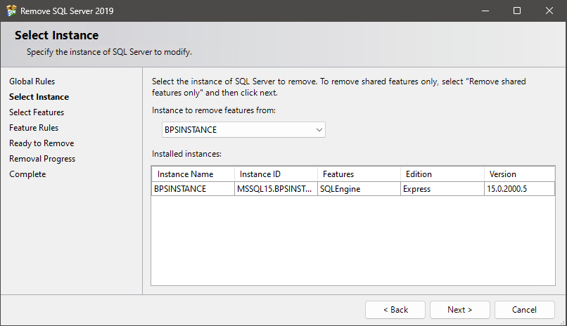
Task: Click the 'Select Instance' page heading
Action: pos(56,35)
